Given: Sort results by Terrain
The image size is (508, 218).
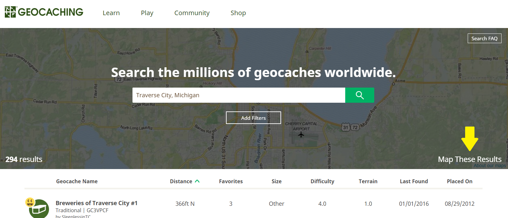Looking at the screenshot, I should point(368,181).
